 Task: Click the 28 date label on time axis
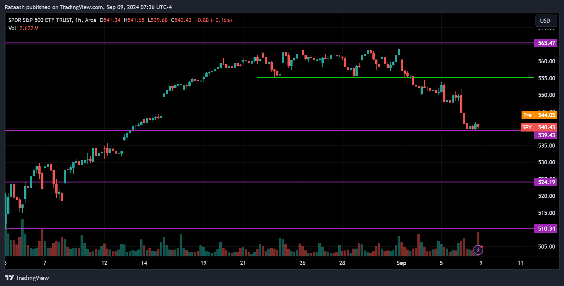[x=342, y=263]
